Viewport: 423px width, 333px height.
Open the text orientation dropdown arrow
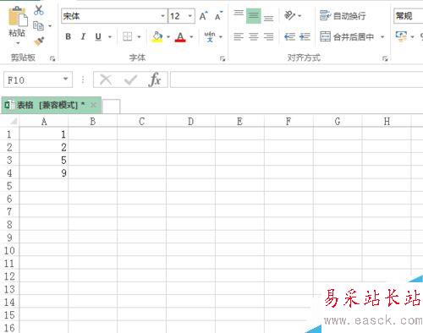[x=299, y=16]
